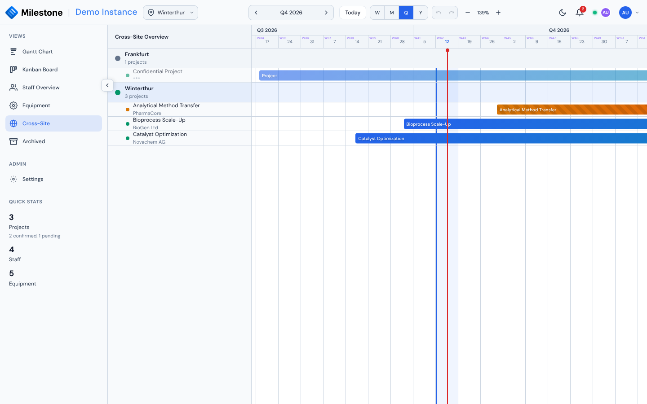Open the Kanban Board view
This screenshot has width=647, height=404.
pyautogui.click(x=53, y=70)
